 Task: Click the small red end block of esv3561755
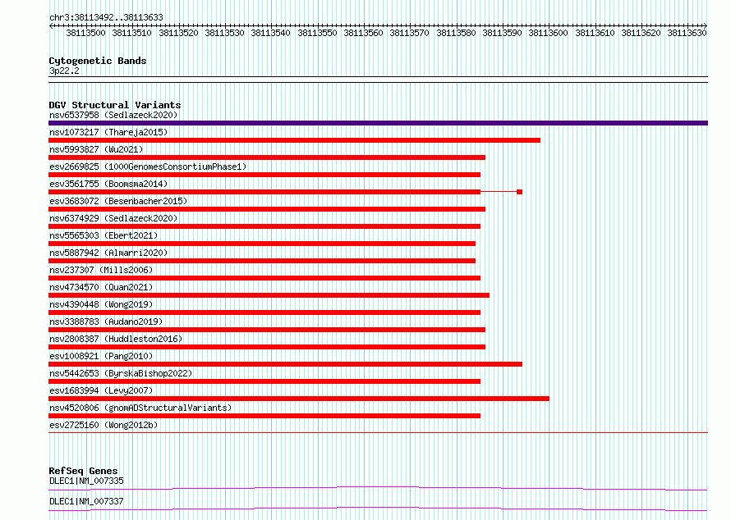click(519, 192)
